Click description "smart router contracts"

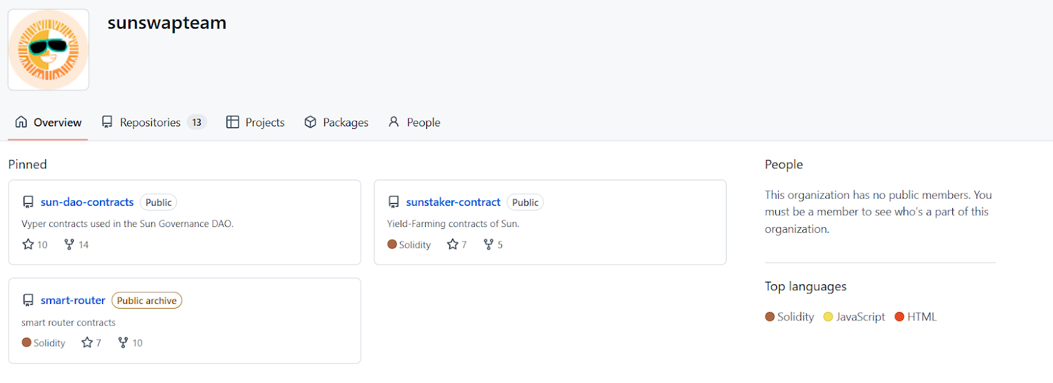pos(68,322)
